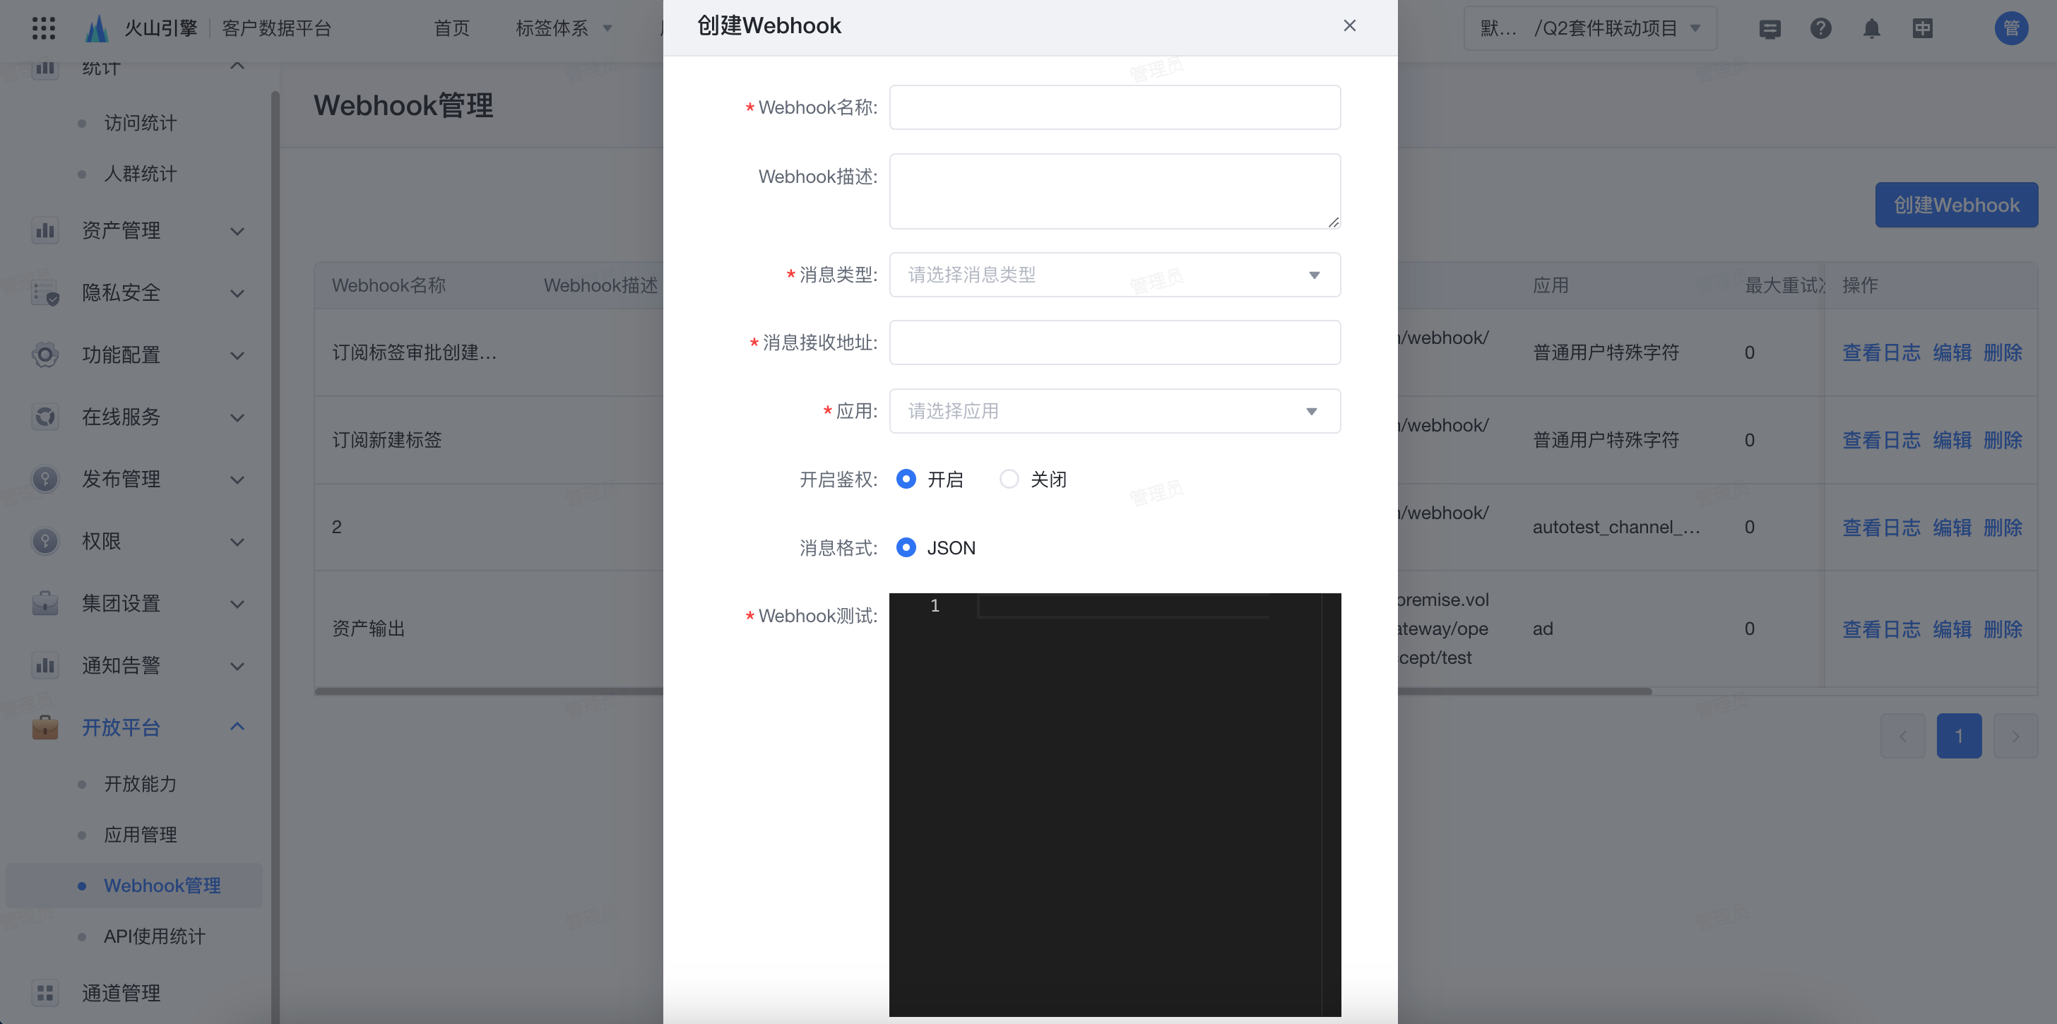Click the Function Config gear icon
The height and width of the screenshot is (1024, 2057).
(45, 355)
